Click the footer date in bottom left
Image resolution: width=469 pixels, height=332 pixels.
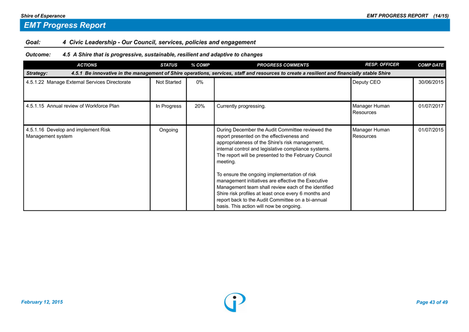pos(42,302)
